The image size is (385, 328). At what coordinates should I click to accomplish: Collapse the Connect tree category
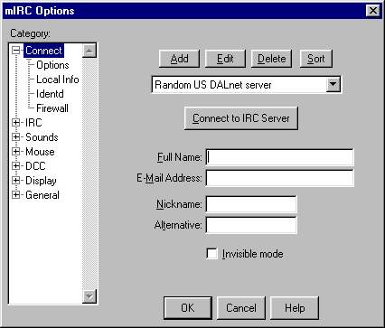coord(16,51)
